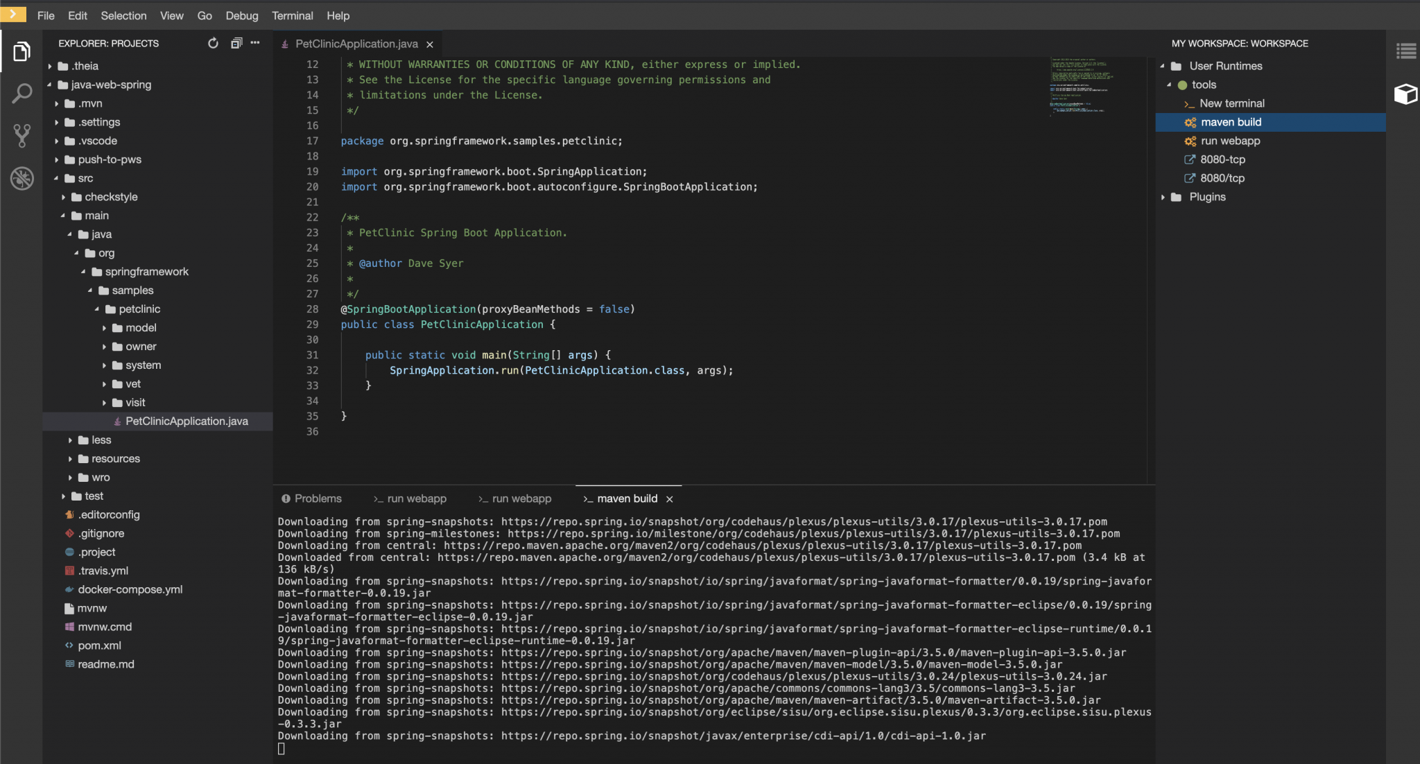Refresh the Projects explorer

coord(213,43)
